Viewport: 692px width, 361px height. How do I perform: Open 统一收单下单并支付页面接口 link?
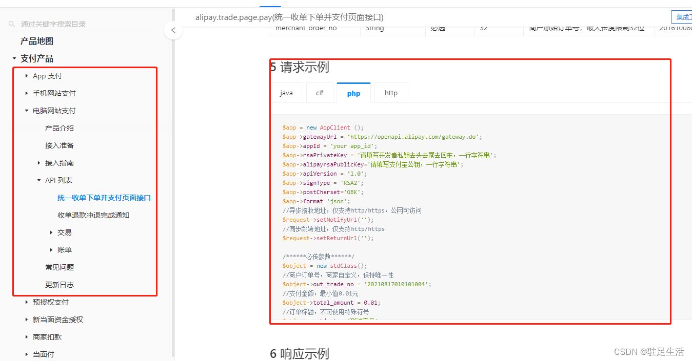[x=104, y=198]
